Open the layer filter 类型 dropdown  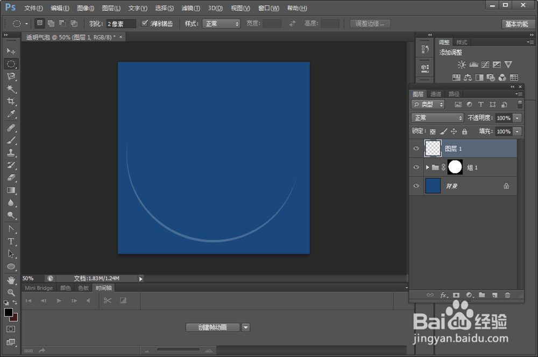click(428, 104)
